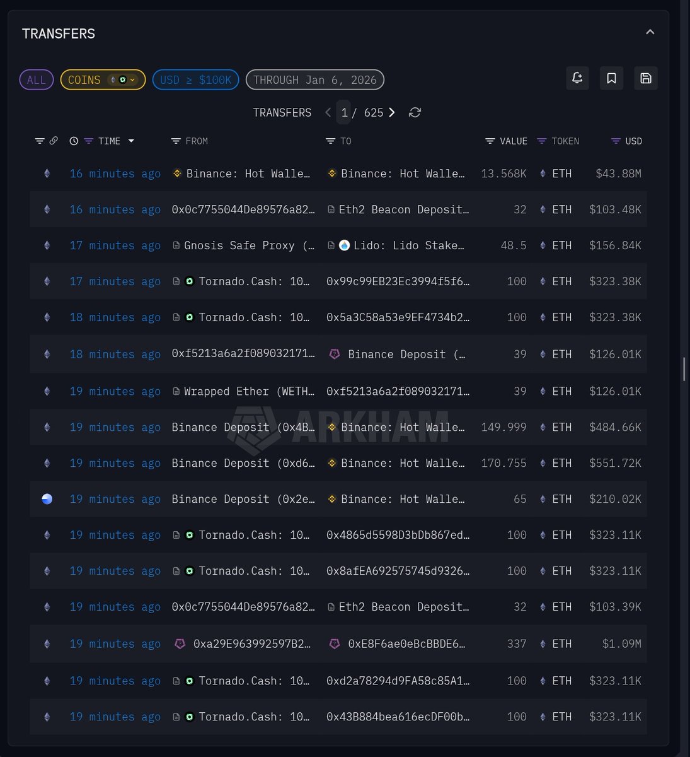Open address 0x99c99EB23Ec3994f5f6…

(398, 281)
